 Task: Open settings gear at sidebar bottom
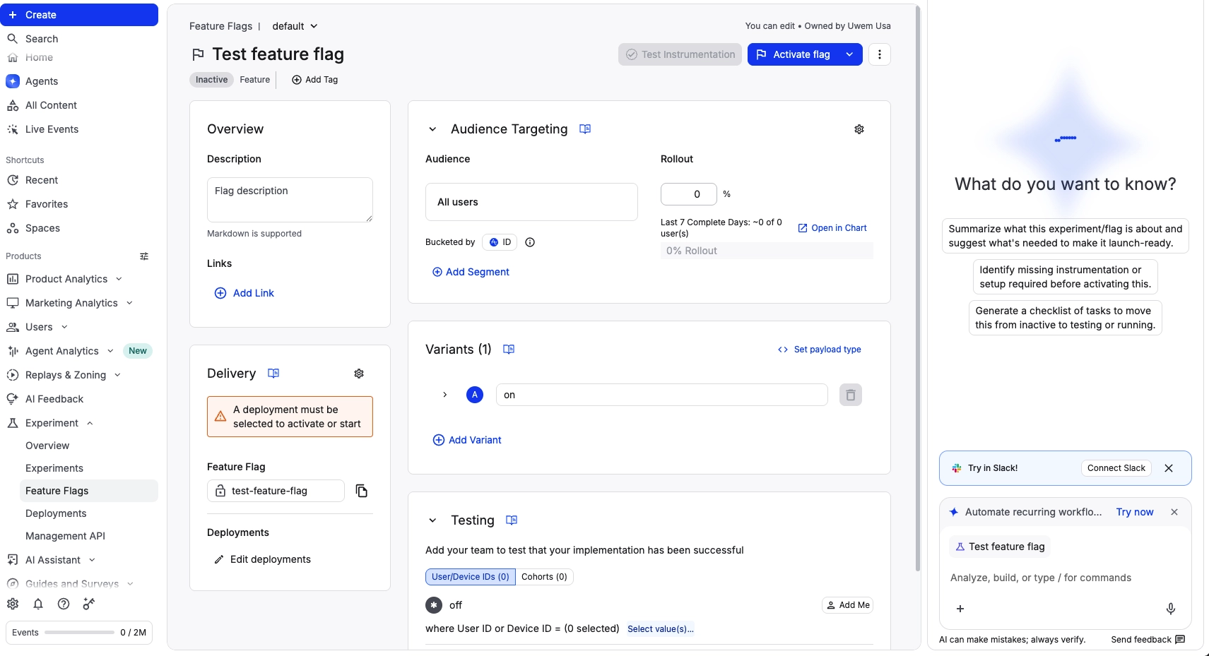tap(13, 604)
